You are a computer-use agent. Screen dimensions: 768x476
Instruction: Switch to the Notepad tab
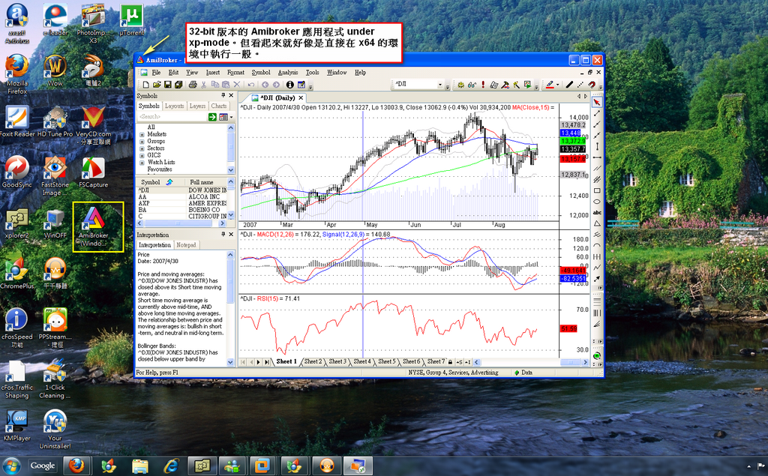pyautogui.click(x=186, y=245)
